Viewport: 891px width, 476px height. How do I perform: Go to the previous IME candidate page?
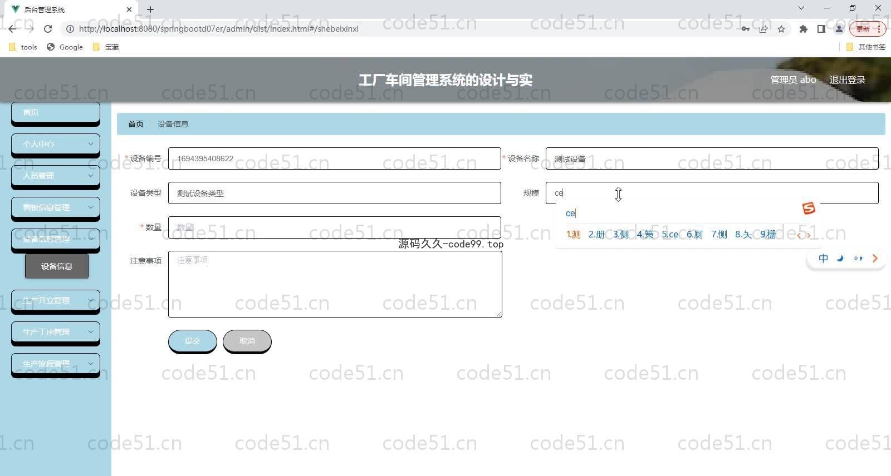coord(800,235)
